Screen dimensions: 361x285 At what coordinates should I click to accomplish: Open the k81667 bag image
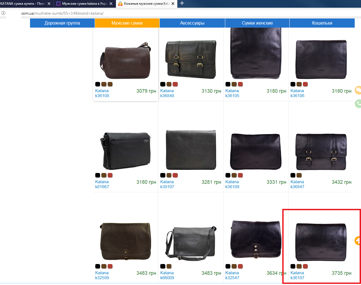126,151
